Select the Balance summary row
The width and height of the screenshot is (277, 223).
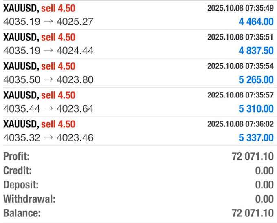coord(138,213)
